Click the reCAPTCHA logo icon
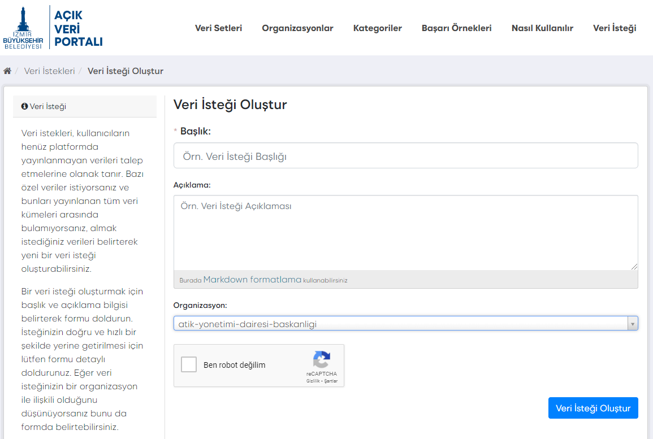The height and width of the screenshot is (439, 653). tap(321, 359)
